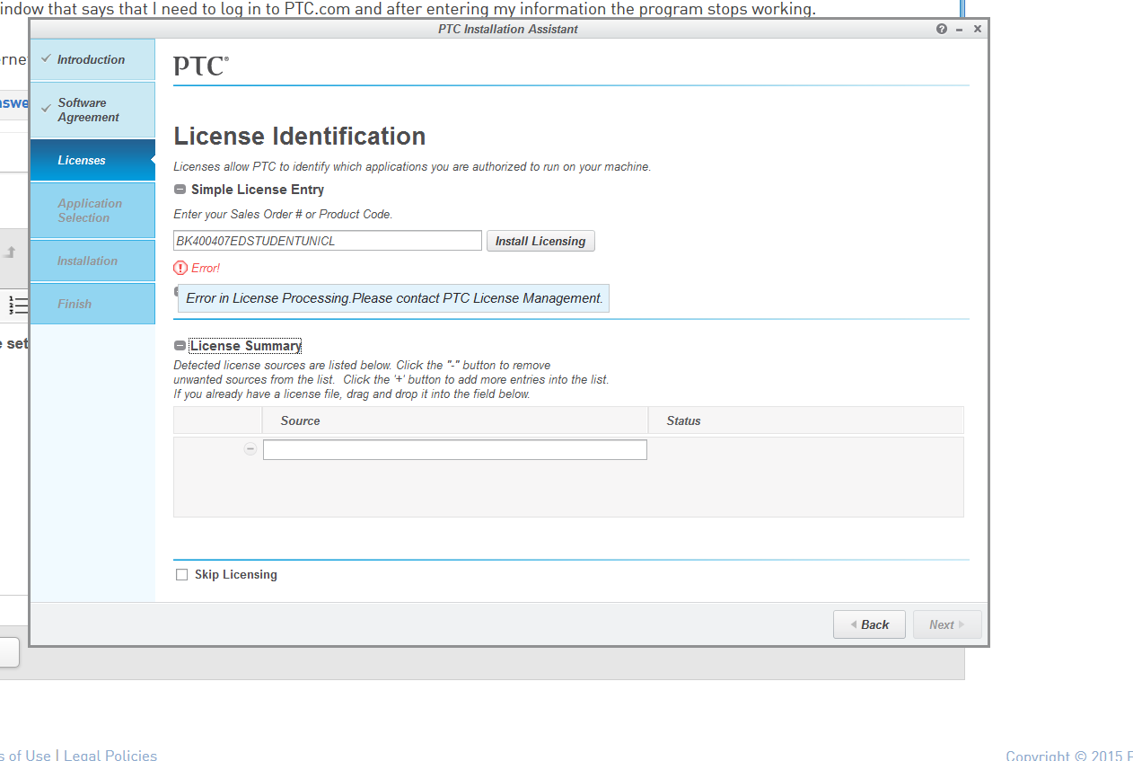Minimize the PTC Installation Assistant window

tap(960, 30)
